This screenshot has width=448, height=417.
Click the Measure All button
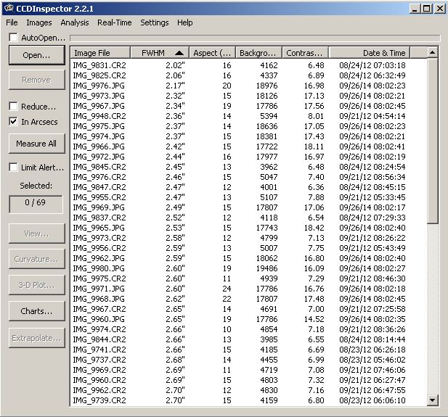click(x=36, y=144)
